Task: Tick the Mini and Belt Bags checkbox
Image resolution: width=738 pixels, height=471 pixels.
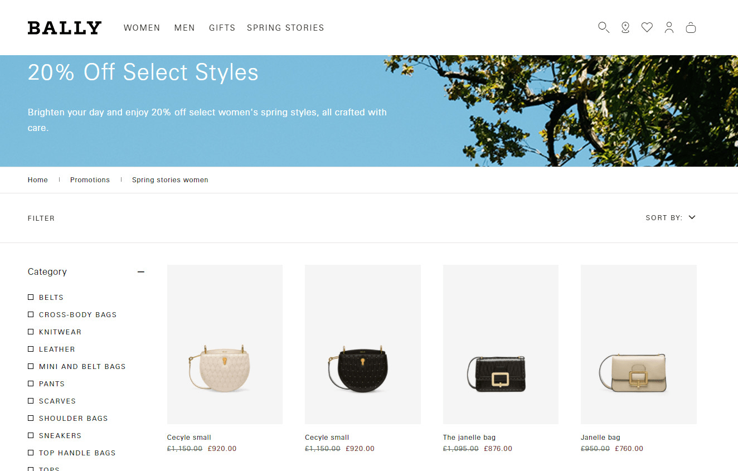Action: [x=31, y=366]
